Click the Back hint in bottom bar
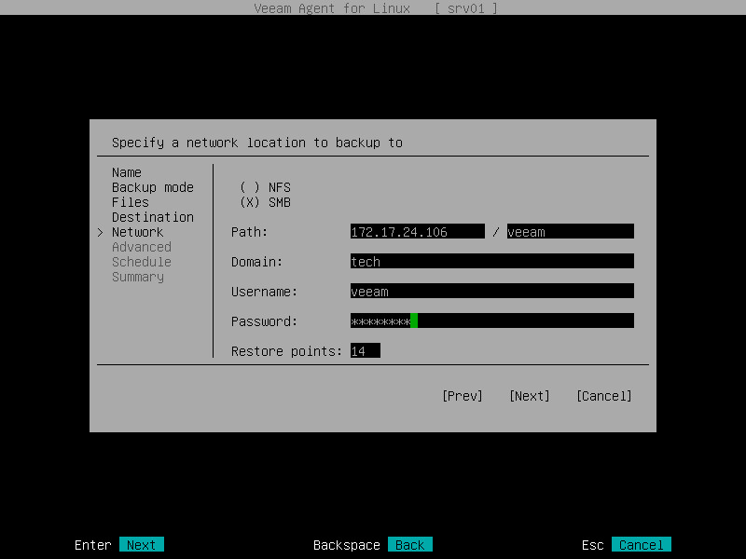 click(409, 545)
